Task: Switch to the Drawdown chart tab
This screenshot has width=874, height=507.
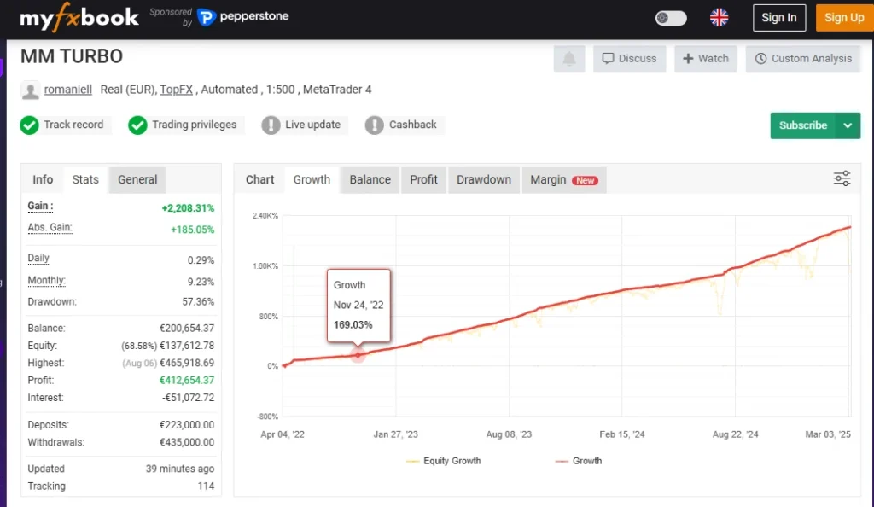Action: click(483, 179)
